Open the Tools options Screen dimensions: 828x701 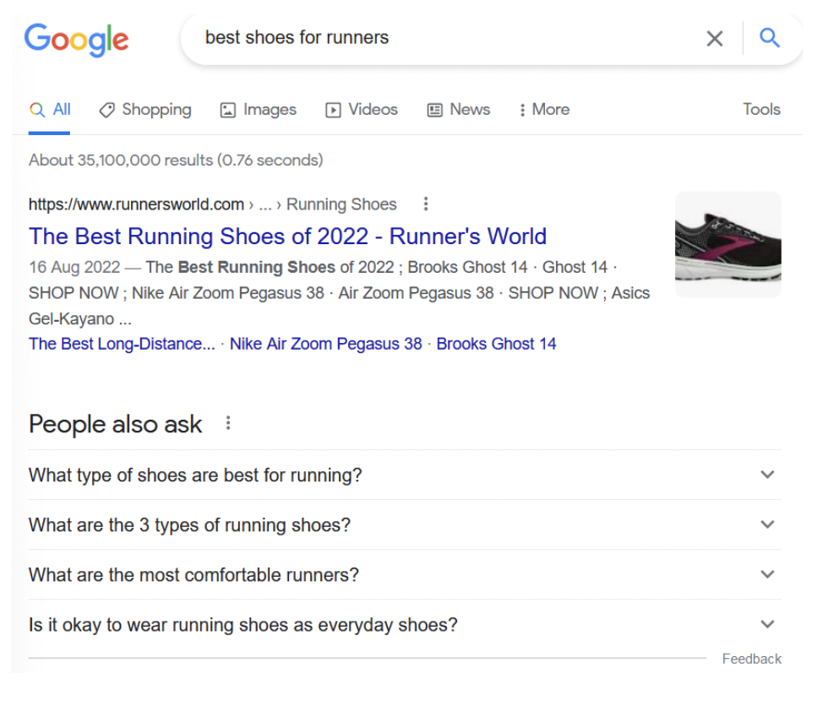761,110
